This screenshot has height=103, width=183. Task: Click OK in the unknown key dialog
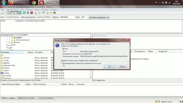click(x=110, y=67)
